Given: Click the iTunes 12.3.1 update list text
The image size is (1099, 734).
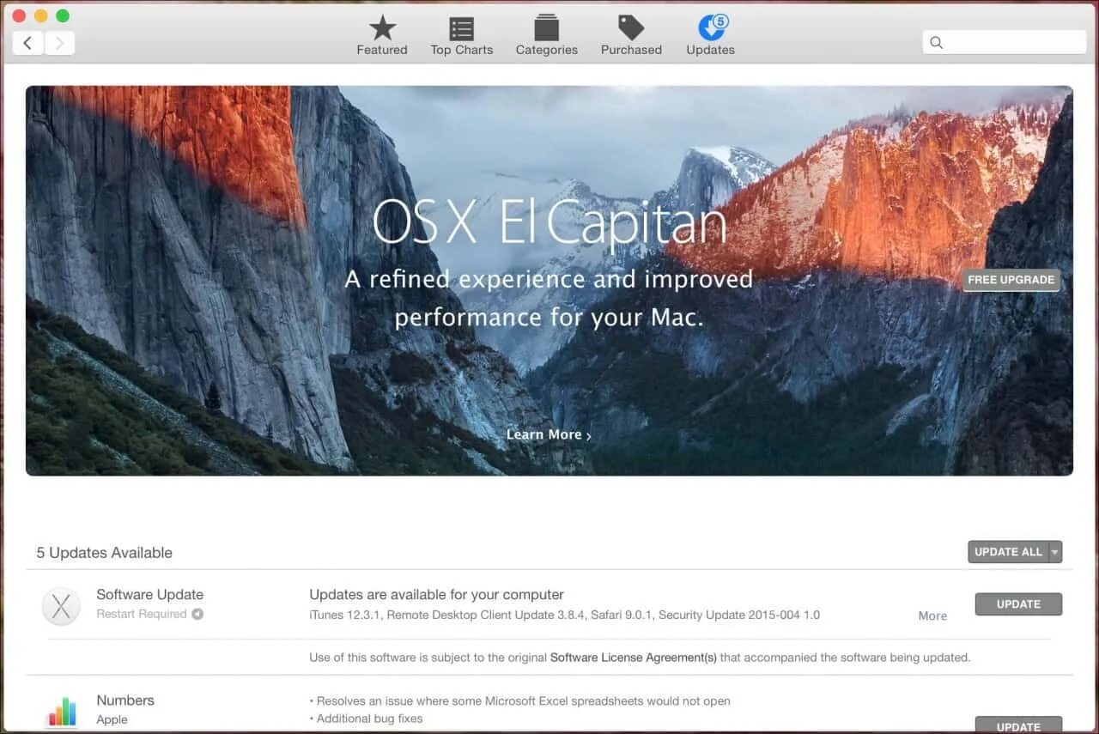Looking at the screenshot, I should pos(564,615).
